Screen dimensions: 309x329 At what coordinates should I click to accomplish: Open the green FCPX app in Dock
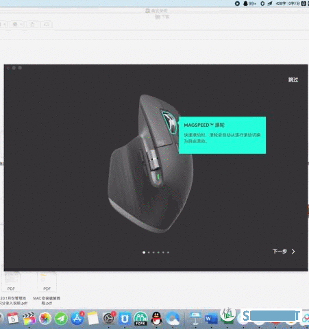140,318
